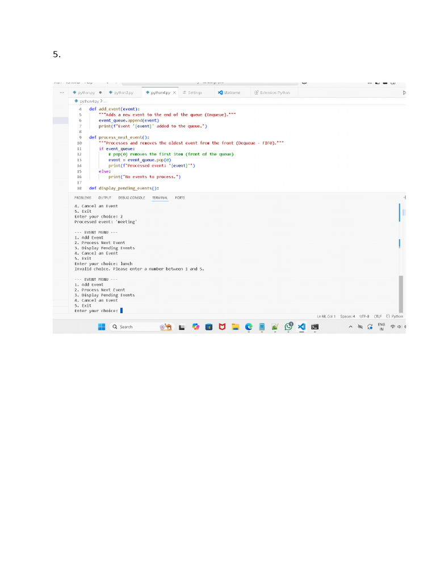Screen dimensions: 436x581
Task: Open the OUTPUT panel tab
Action: (x=104, y=198)
